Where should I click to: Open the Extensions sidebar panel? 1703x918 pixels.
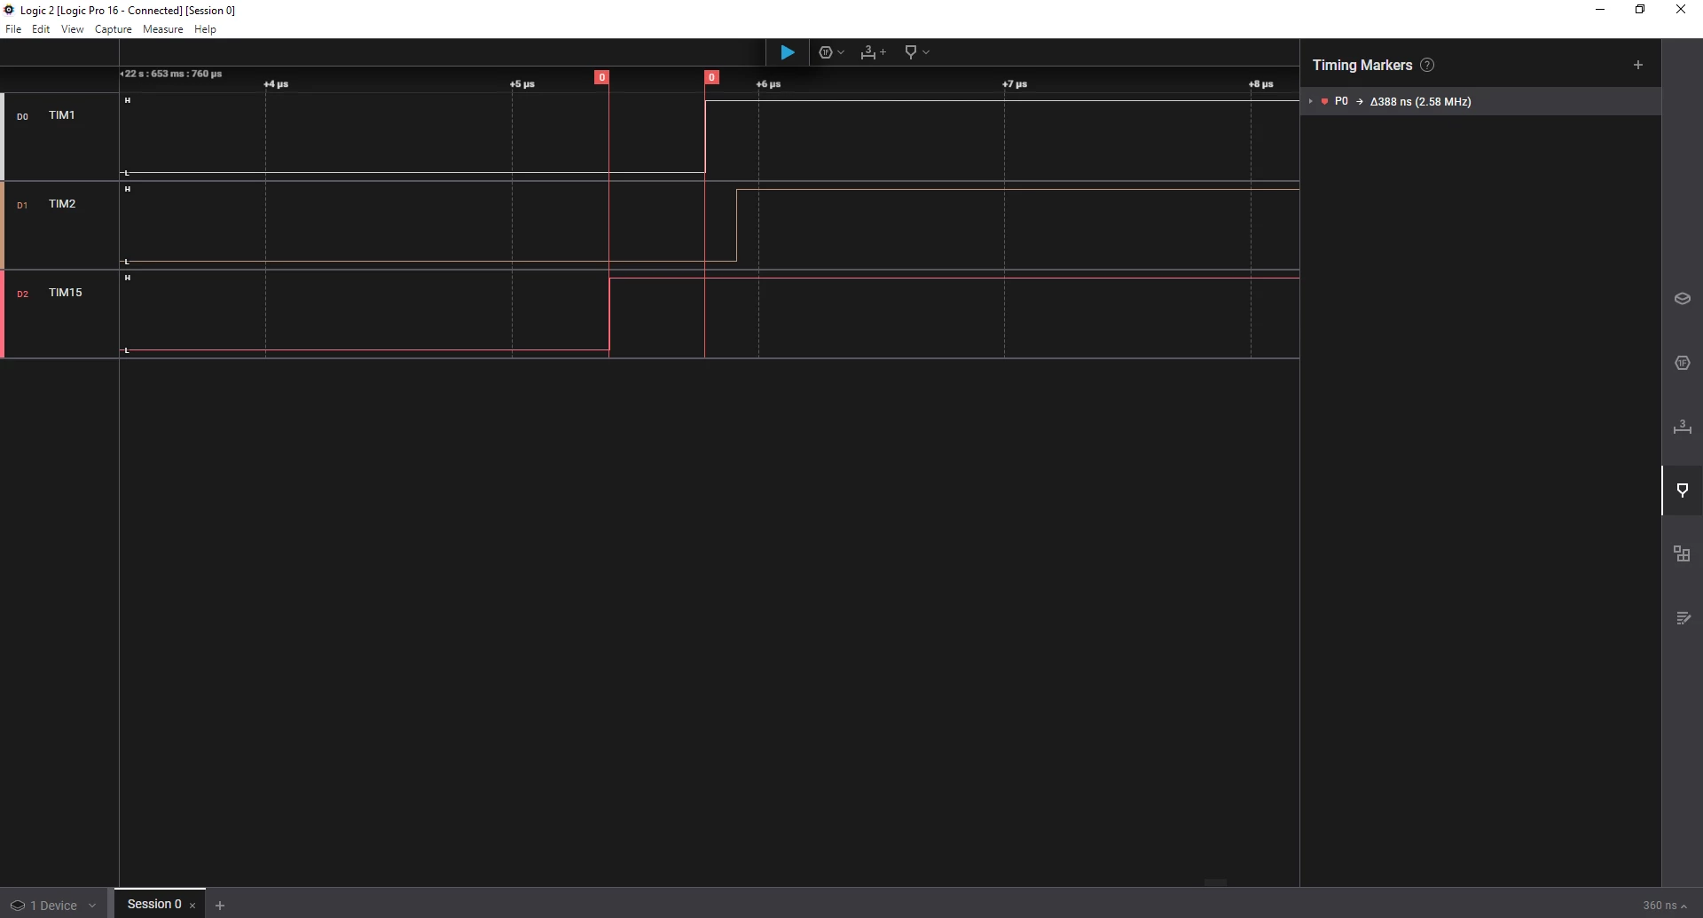(x=1682, y=554)
